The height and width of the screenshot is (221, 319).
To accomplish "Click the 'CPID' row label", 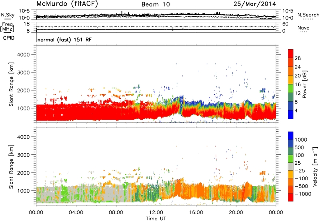I will [x=9, y=38].
